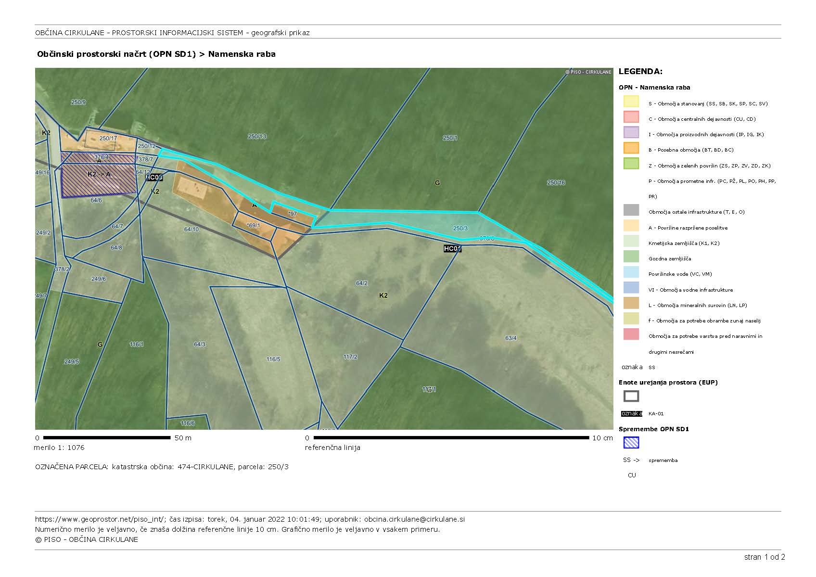Select the pink C - centralnih dejavnosti swatch
The image size is (816, 577).
click(x=631, y=117)
